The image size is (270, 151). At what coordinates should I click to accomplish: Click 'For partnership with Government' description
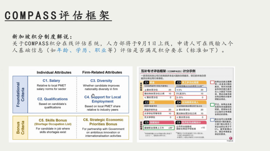pyautogui.click(x=103, y=132)
